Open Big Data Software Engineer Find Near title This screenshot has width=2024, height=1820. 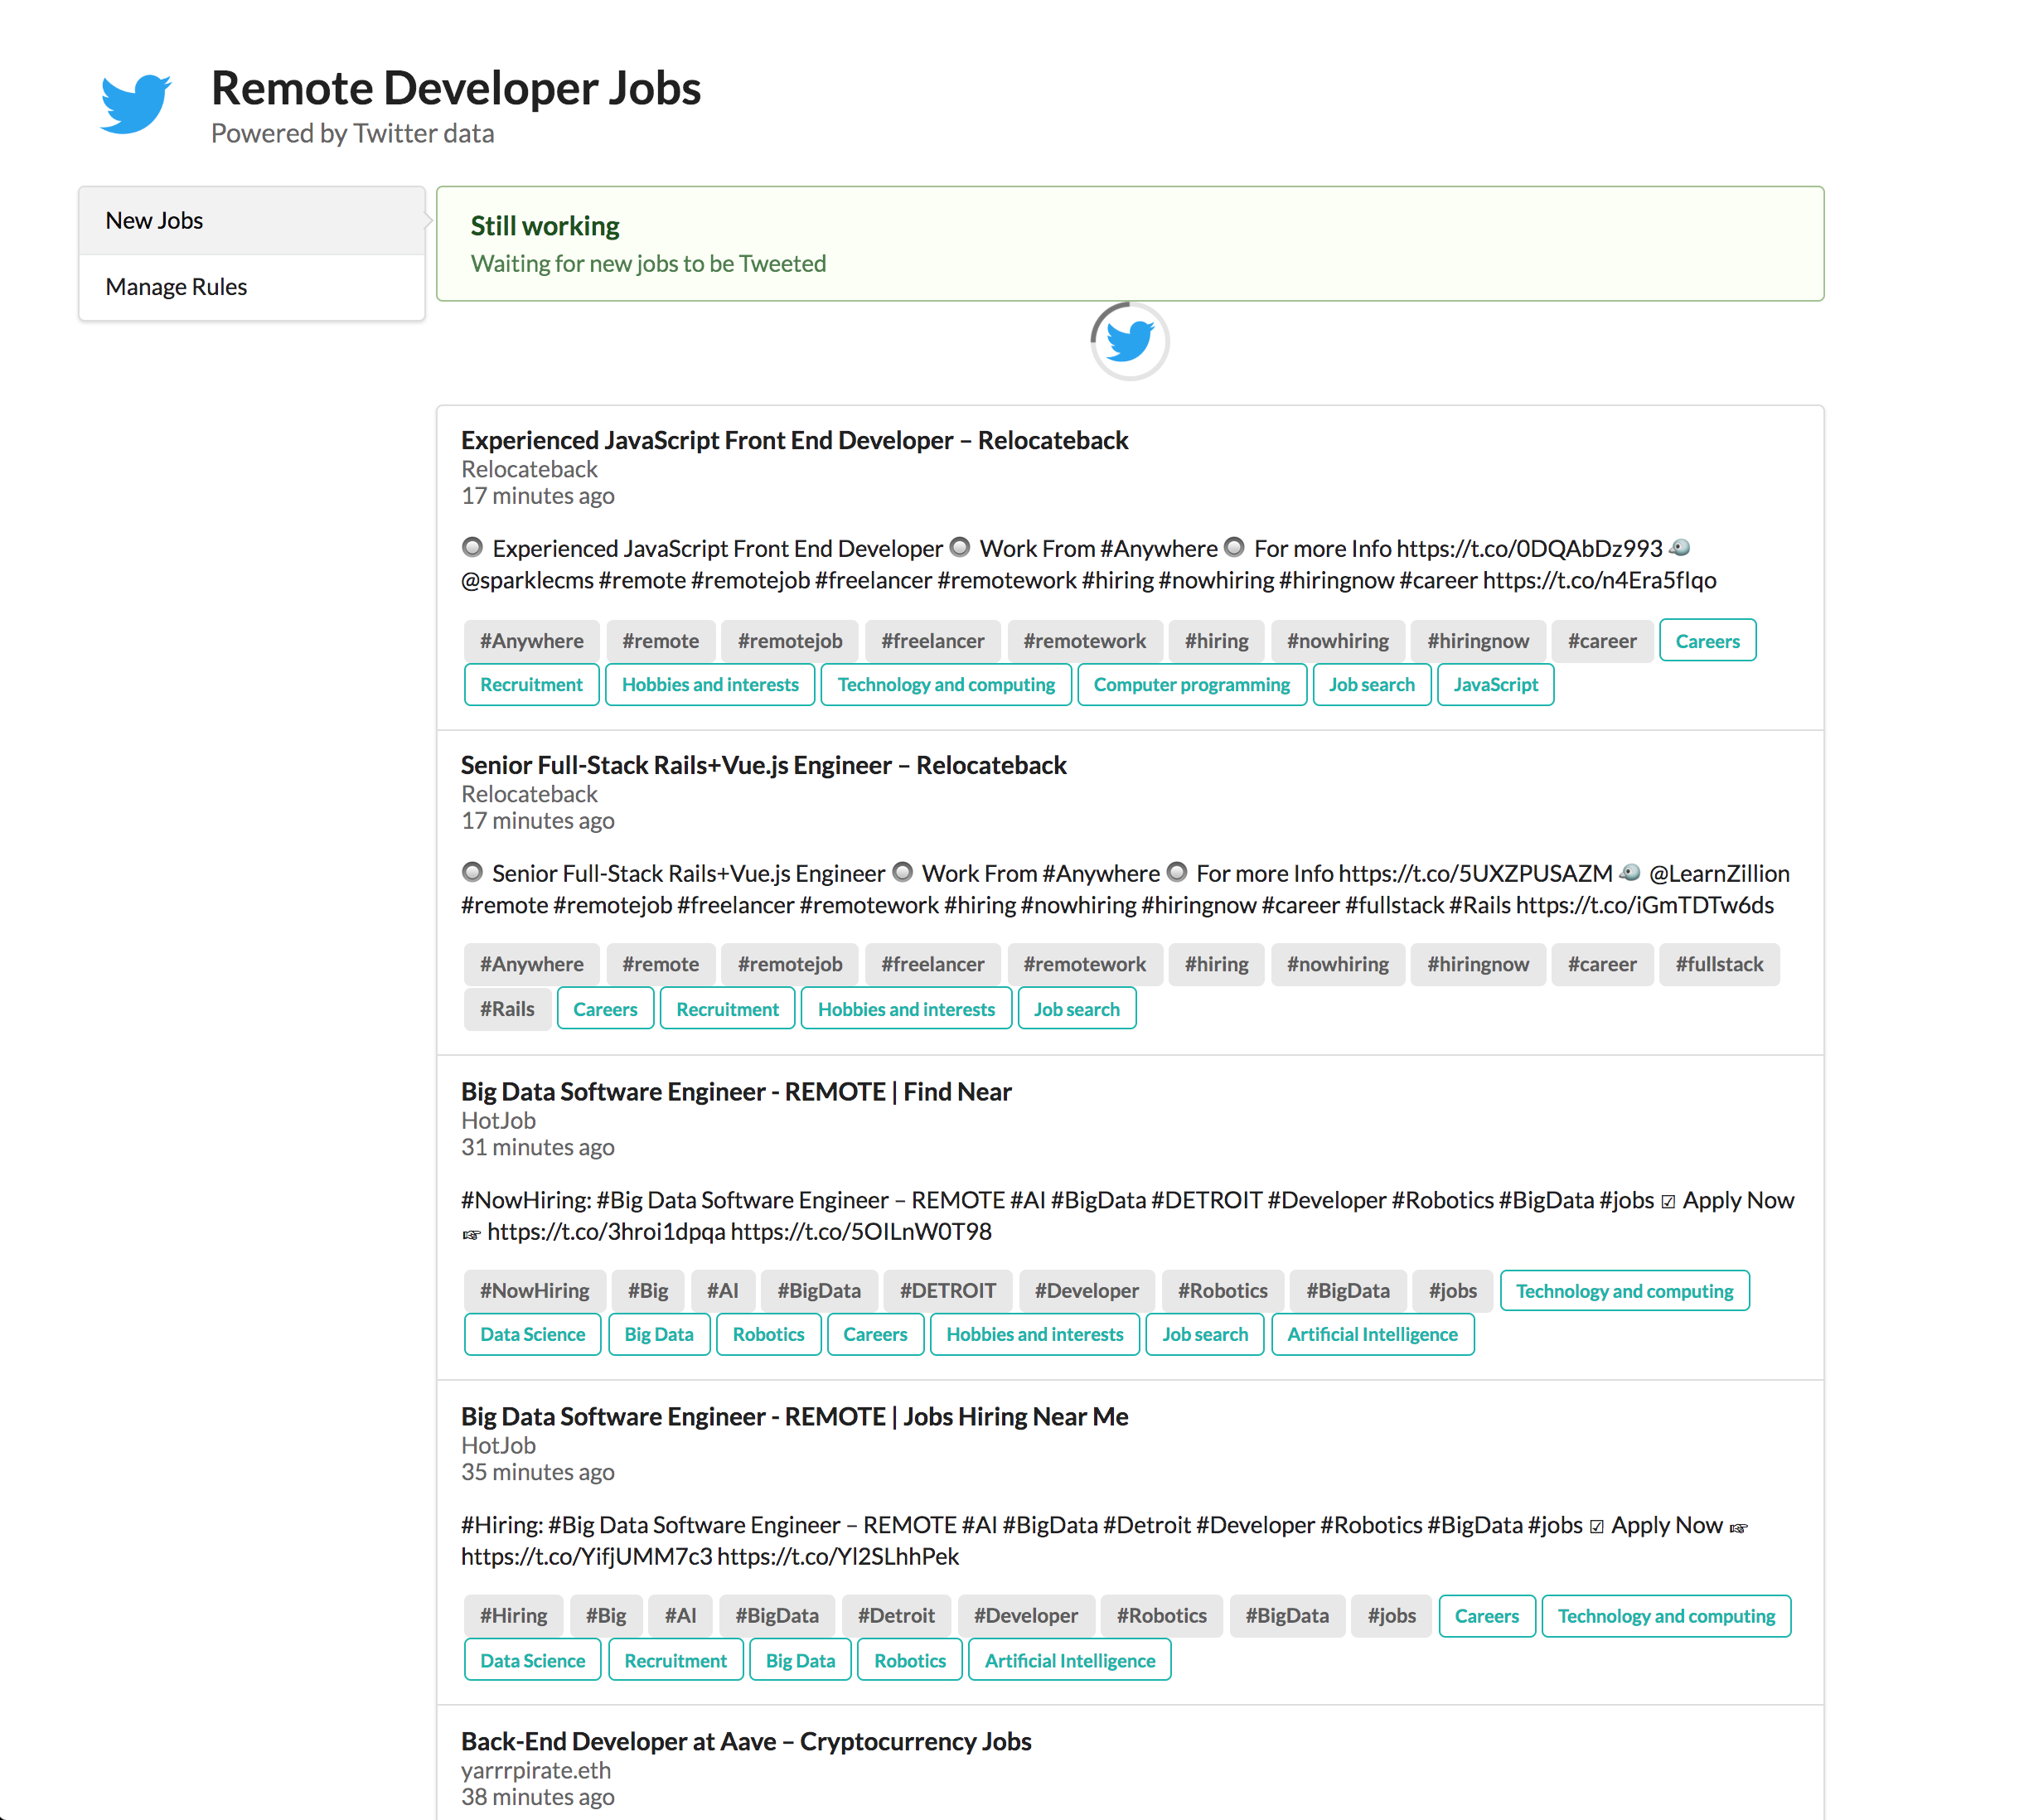coord(736,1091)
